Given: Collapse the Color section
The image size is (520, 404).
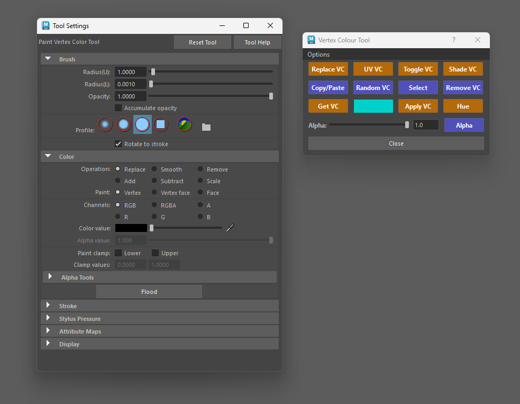Looking at the screenshot, I should click(x=48, y=156).
